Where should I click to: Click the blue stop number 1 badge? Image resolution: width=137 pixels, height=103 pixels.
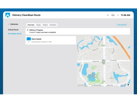click(x=29, y=39)
